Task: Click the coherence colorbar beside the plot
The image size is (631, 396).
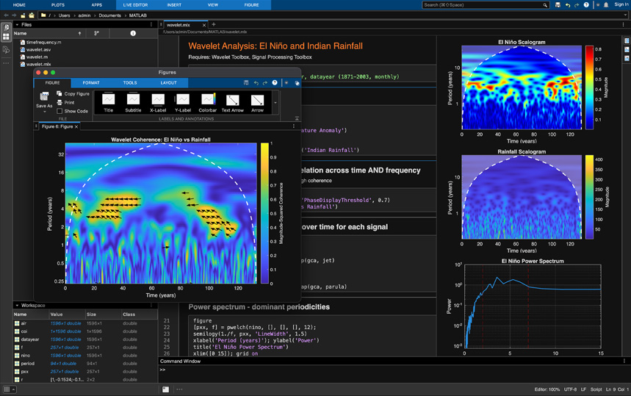Action: [264, 212]
